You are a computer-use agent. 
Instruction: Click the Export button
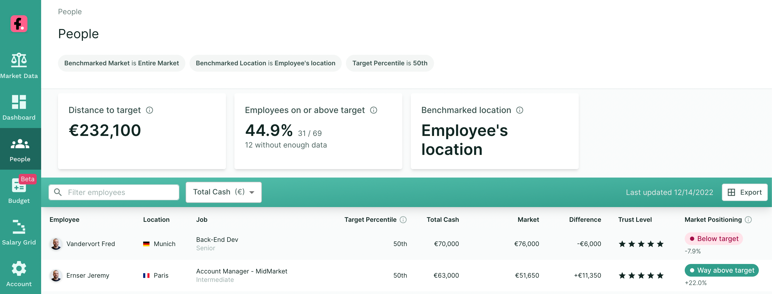click(x=745, y=192)
